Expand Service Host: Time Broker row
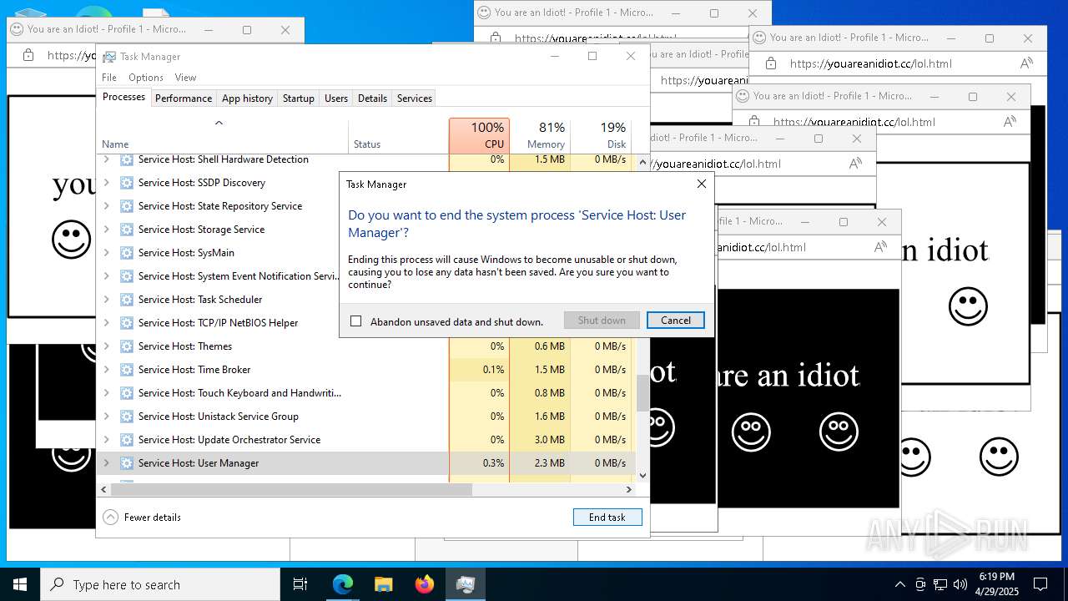This screenshot has width=1068, height=601. [x=106, y=370]
